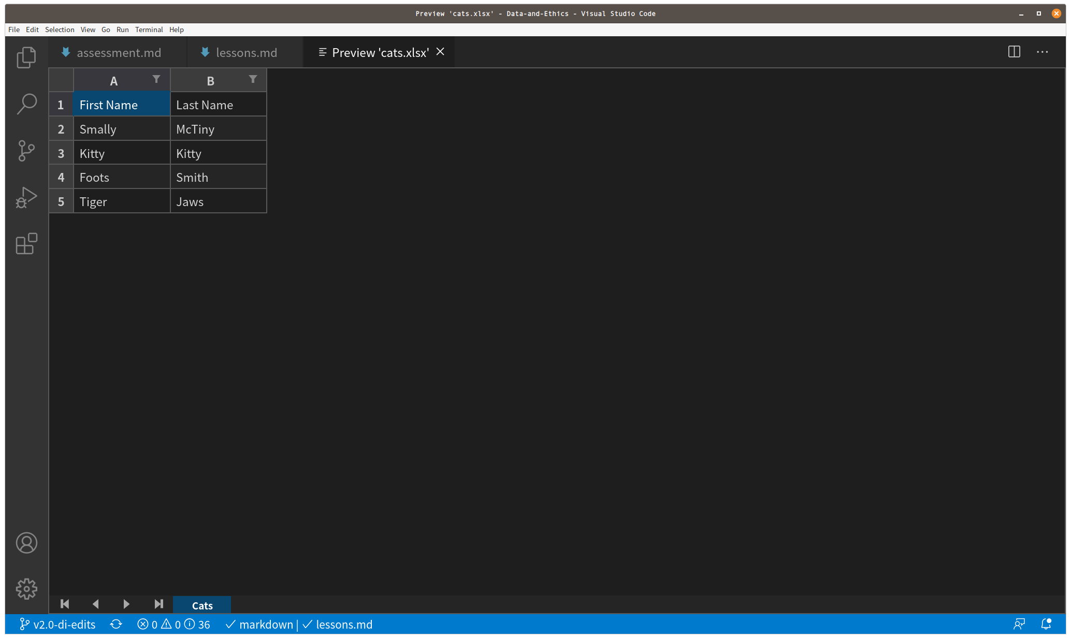Viewport: 1071px width, 639px height.
Task: Click the markdown status item
Action: pyautogui.click(x=260, y=625)
